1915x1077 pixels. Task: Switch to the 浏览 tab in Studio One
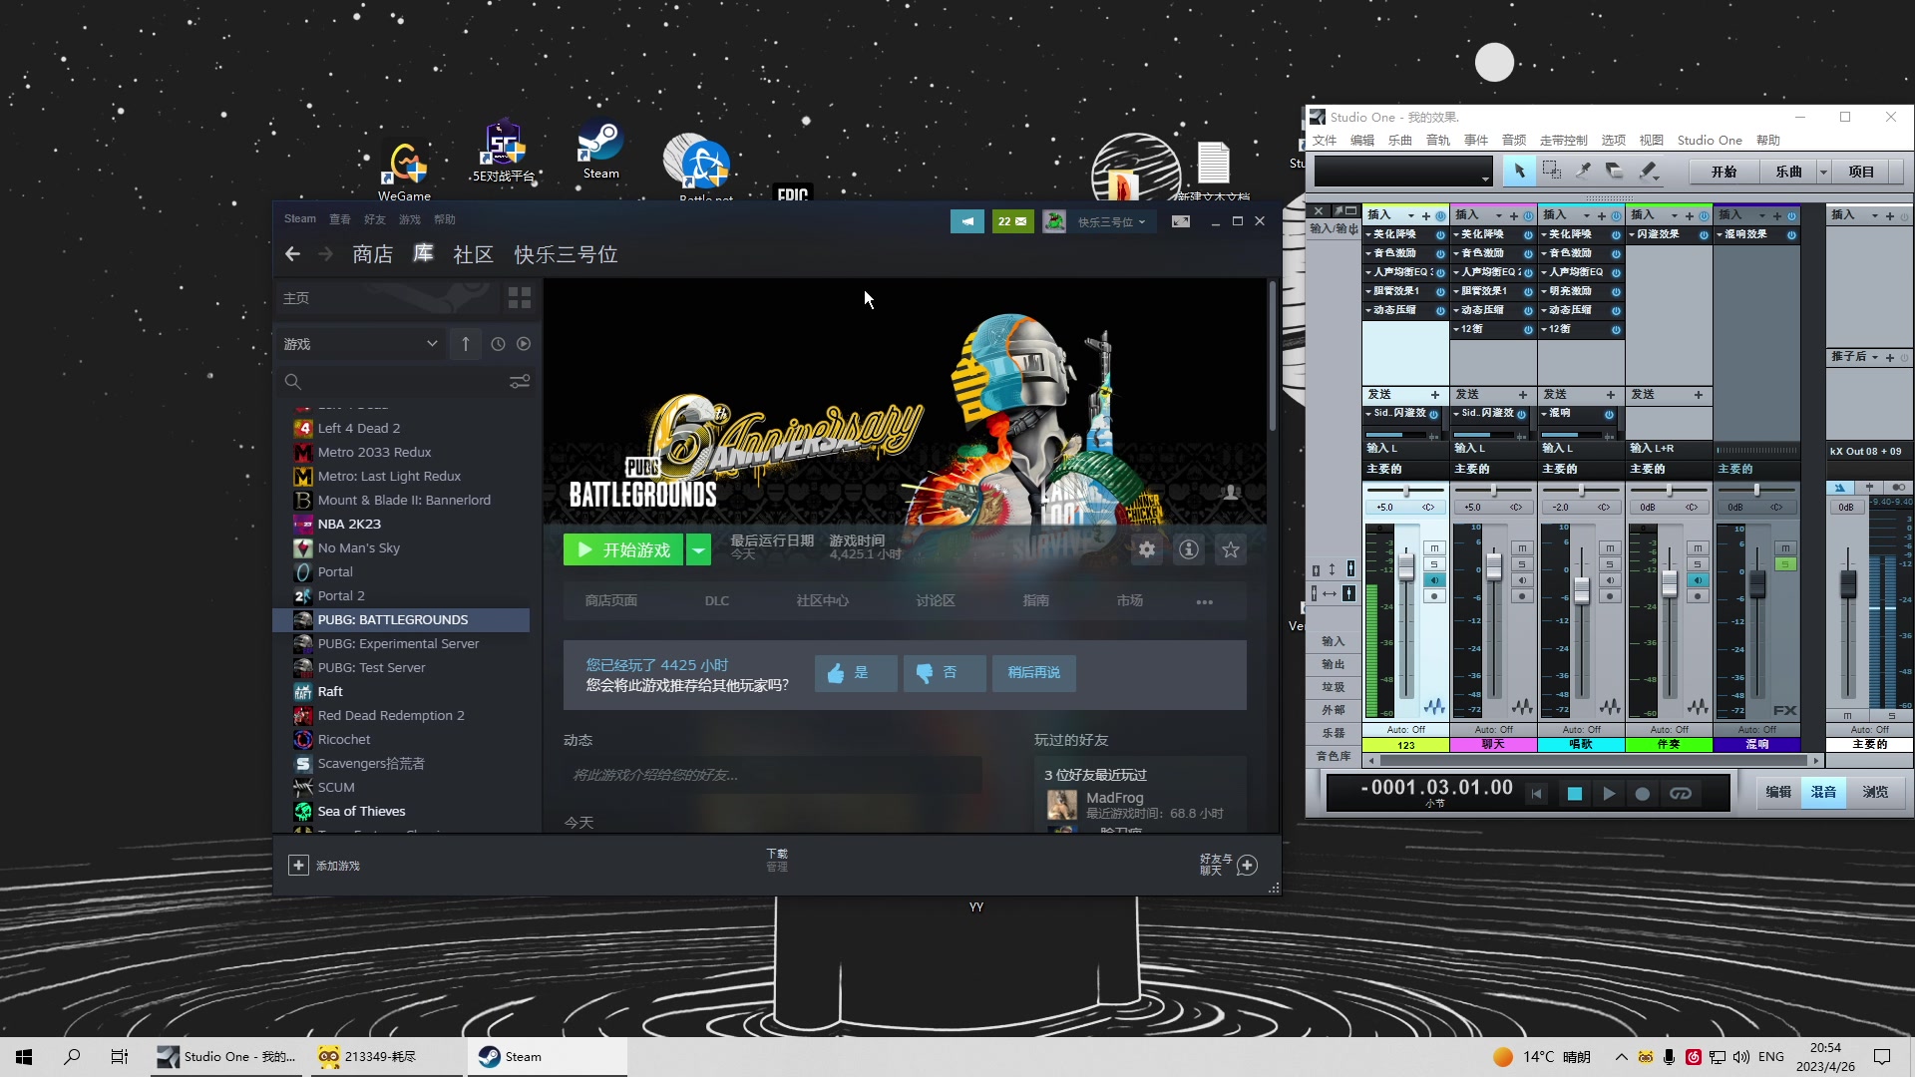(1875, 792)
